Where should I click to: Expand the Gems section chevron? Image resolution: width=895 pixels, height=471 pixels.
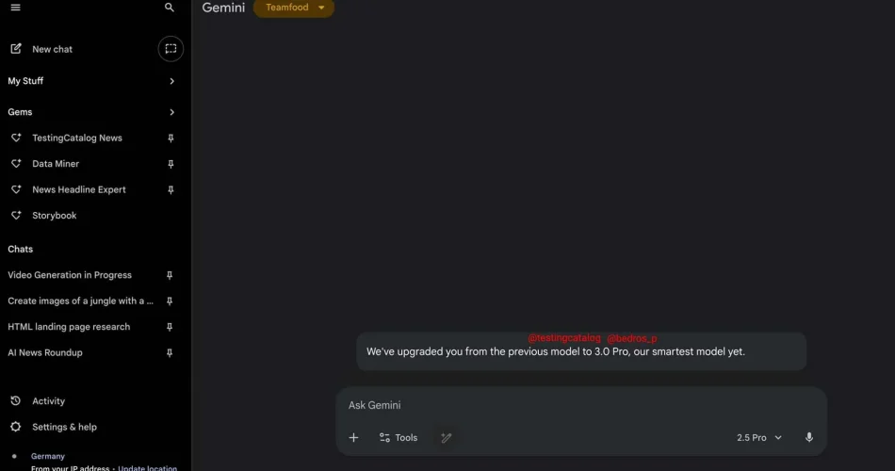(171, 112)
